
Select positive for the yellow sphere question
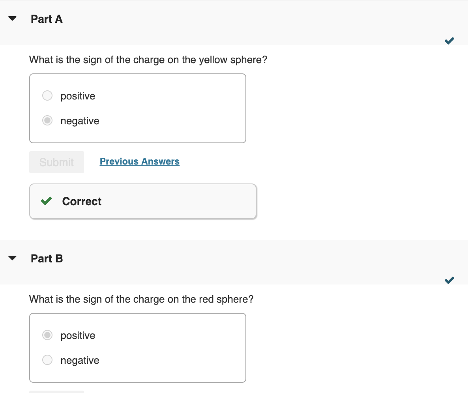click(x=47, y=95)
